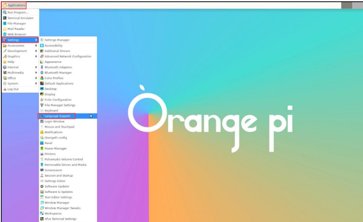
Task: Click "Removable Drives and Media" text
Action: 66,165
